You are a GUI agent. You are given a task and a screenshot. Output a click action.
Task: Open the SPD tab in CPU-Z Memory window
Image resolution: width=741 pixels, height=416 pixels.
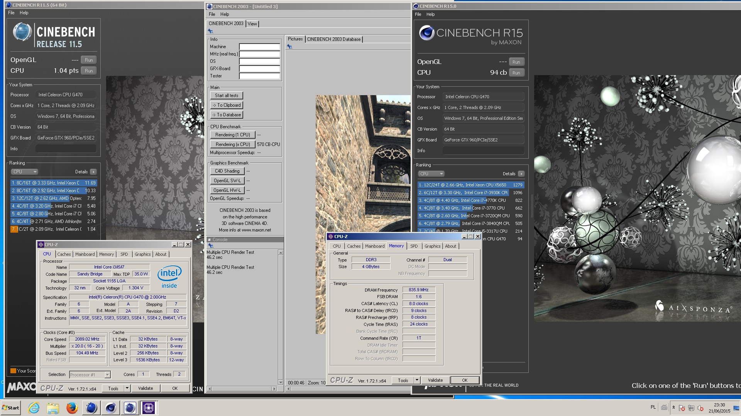click(414, 246)
